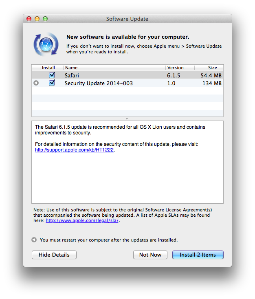255x299 pixels.
Task: Uncheck the Safari install checkbox
Action: pos(52,75)
